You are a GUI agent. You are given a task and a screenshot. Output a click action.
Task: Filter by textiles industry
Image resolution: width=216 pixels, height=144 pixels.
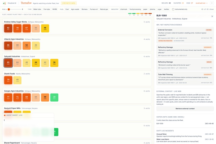pyautogui.click(x=166, y=9)
